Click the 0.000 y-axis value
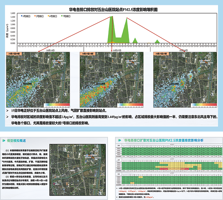The height and width of the screenshot is (200, 223). 13,43
